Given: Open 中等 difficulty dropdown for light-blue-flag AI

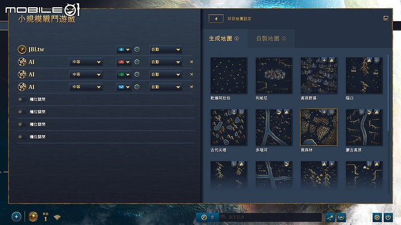Looking at the screenshot, I should pos(86,87).
